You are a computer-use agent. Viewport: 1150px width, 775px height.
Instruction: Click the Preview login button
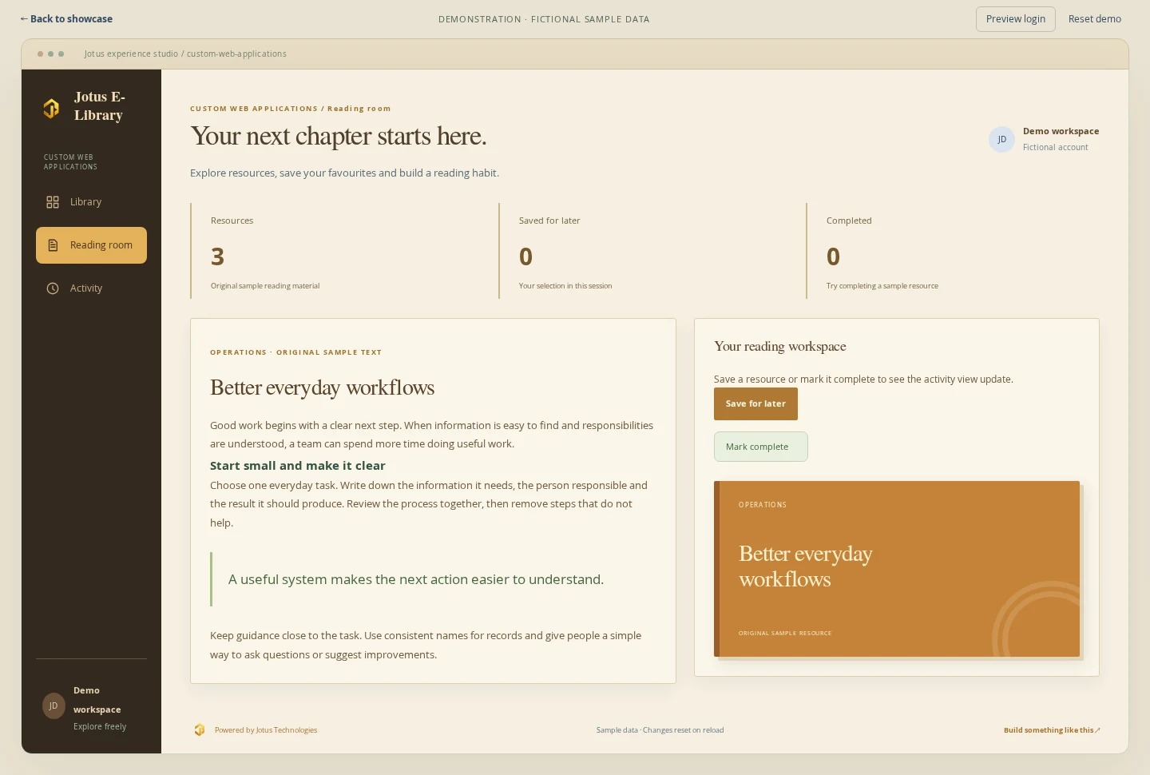(1016, 19)
